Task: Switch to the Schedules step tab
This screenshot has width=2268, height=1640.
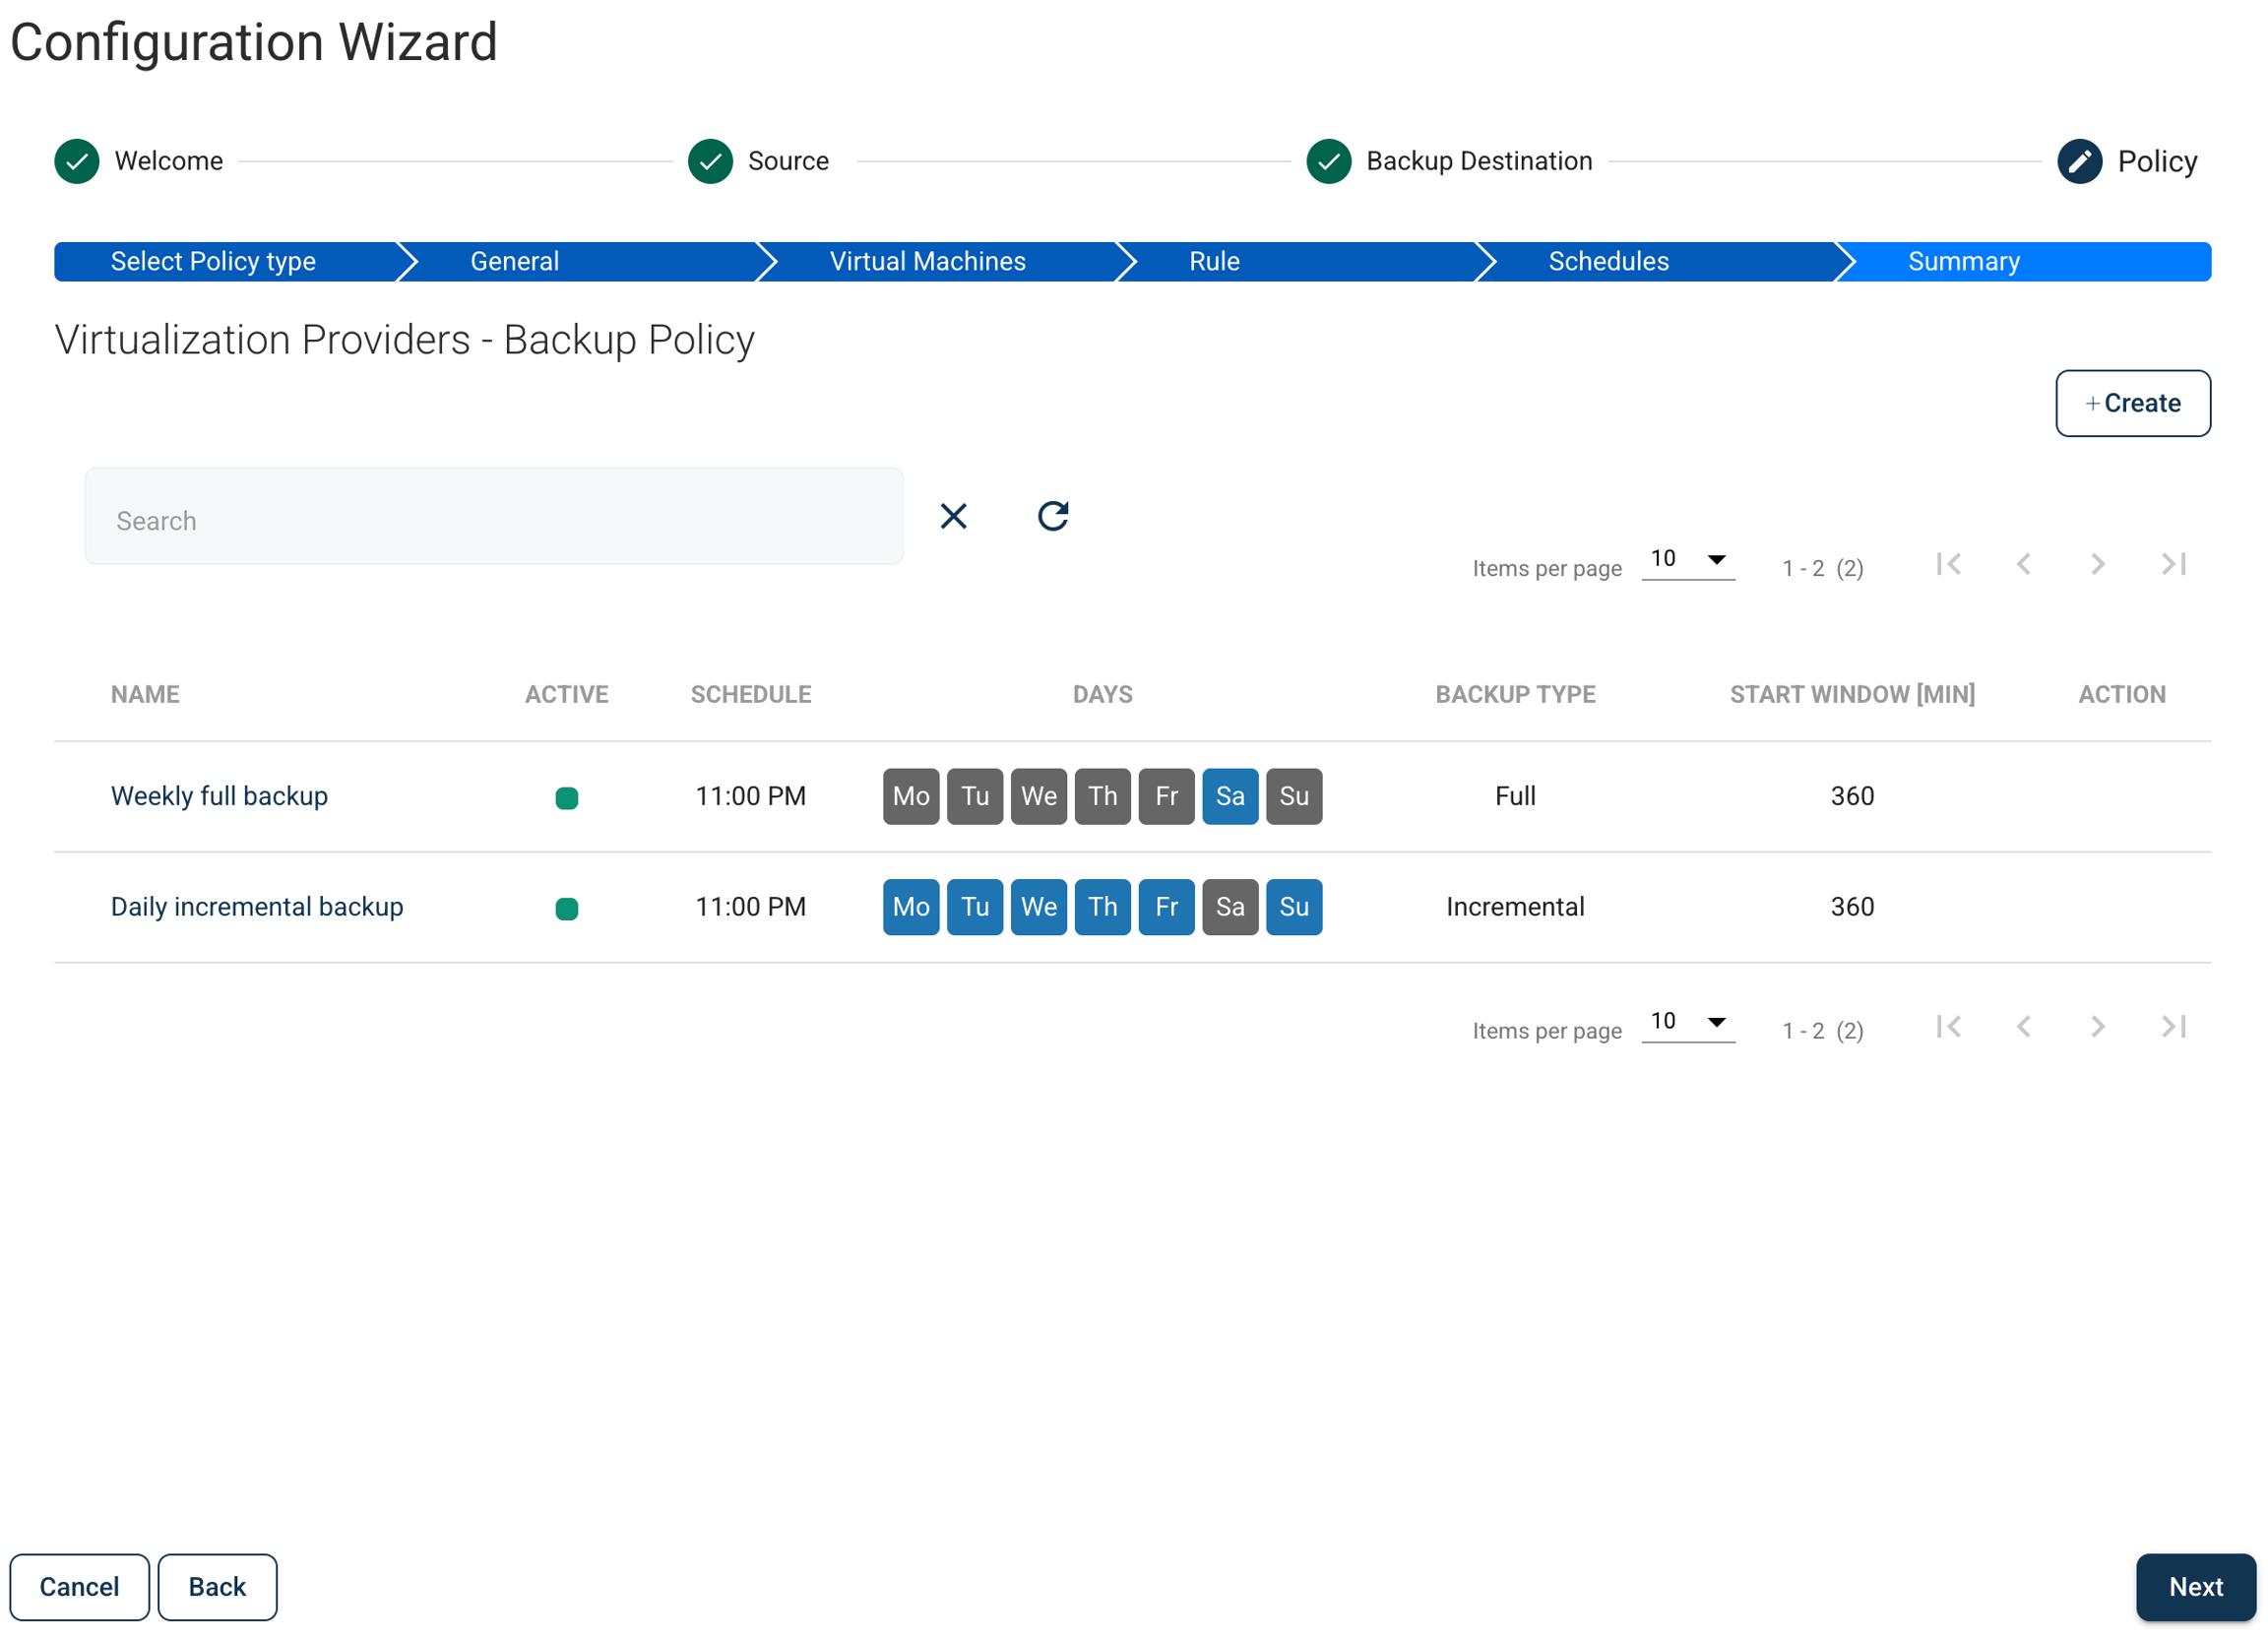Action: click(x=1608, y=261)
